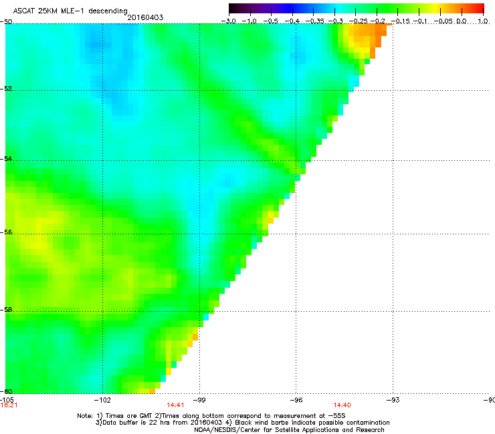Pick the black end of the colorbar

(x=233, y=8)
